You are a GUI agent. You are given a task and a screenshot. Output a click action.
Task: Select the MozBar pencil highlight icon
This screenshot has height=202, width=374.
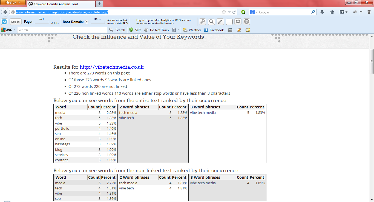220,22
